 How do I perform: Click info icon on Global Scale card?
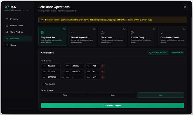click(x=124, y=28)
